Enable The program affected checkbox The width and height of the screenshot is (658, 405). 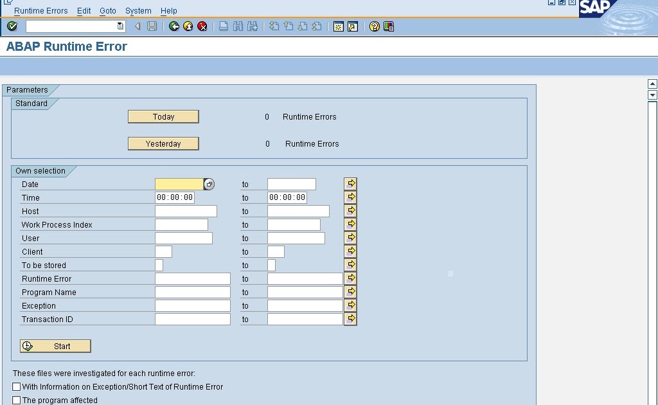coord(16,400)
